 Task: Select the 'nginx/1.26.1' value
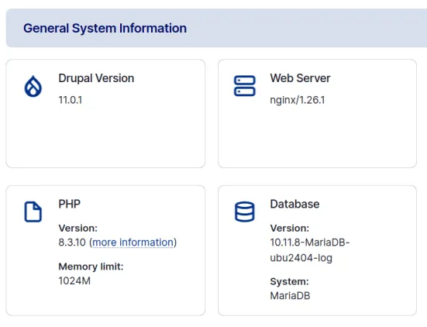(x=298, y=100)
